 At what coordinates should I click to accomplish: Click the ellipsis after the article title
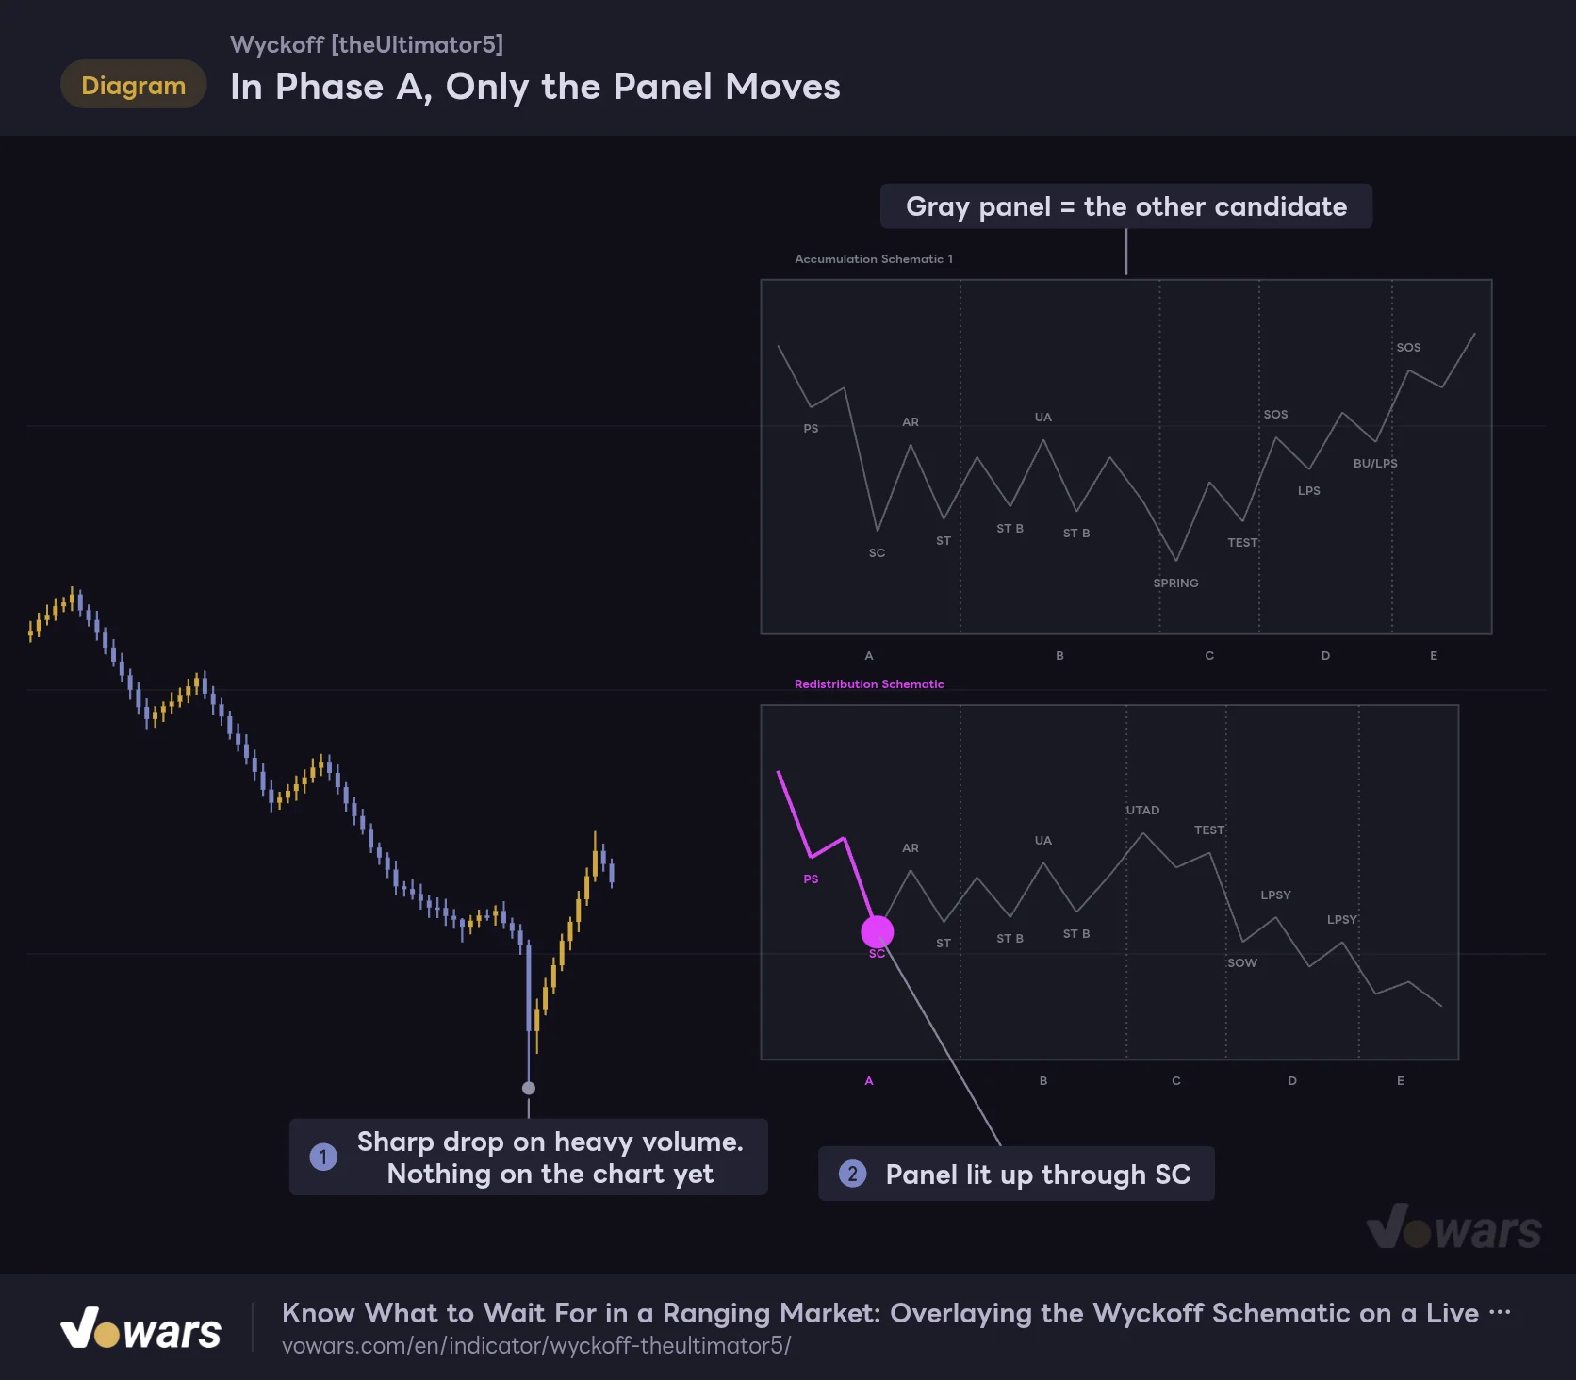point(1500,1312)
